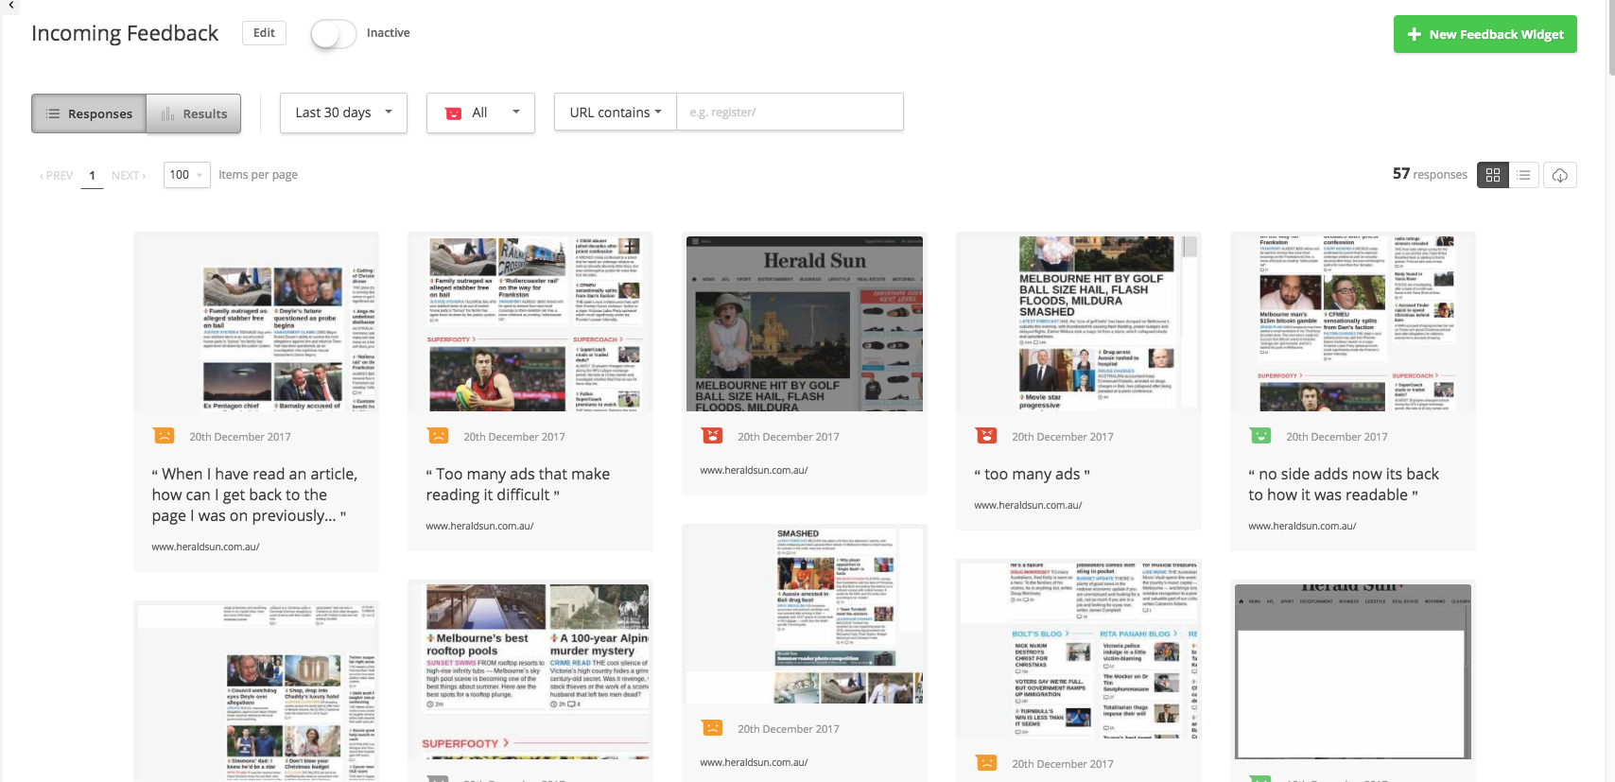
Task: Switch to the Results tab
Action: coord(194,113)
